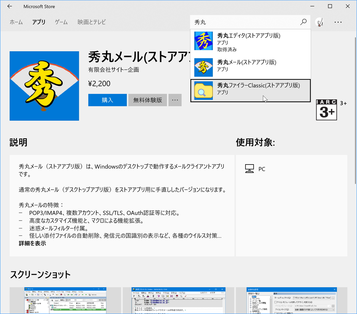Click the price text ¥2,200
The width and height of the screenshot is (357, 314).
point(99,84)
